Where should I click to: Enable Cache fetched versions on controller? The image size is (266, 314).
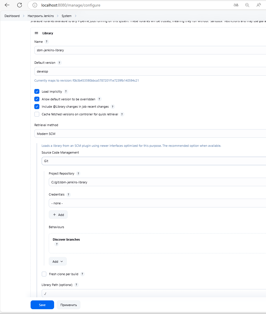pos(37,114)
